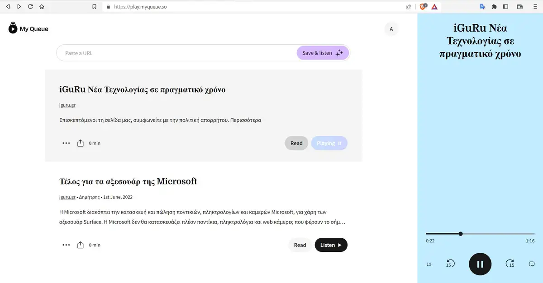Open the Brave Shields icon
Screen dimensions: 543x283
coord(423,7)
